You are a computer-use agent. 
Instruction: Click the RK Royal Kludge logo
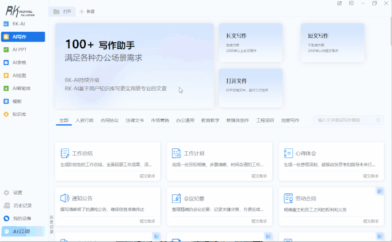point(20,11)
